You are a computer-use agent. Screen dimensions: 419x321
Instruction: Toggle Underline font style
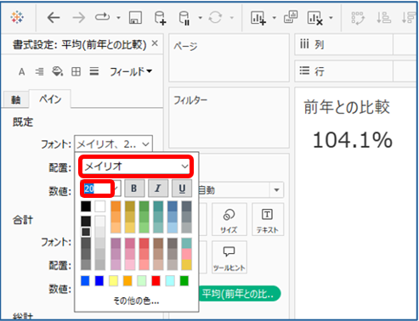coord(182,189)
